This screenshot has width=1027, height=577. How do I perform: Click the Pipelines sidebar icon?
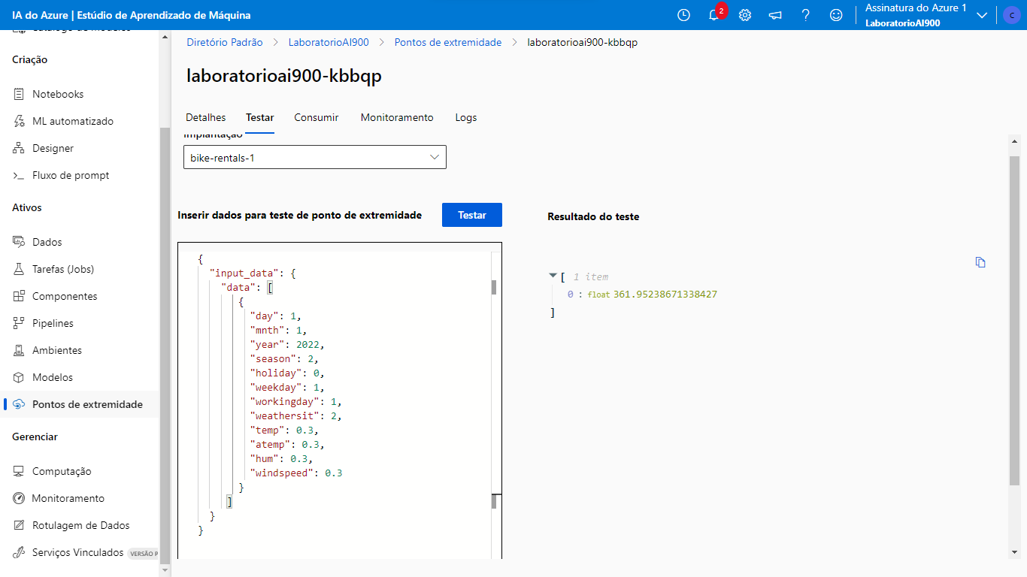coord(19,323)
